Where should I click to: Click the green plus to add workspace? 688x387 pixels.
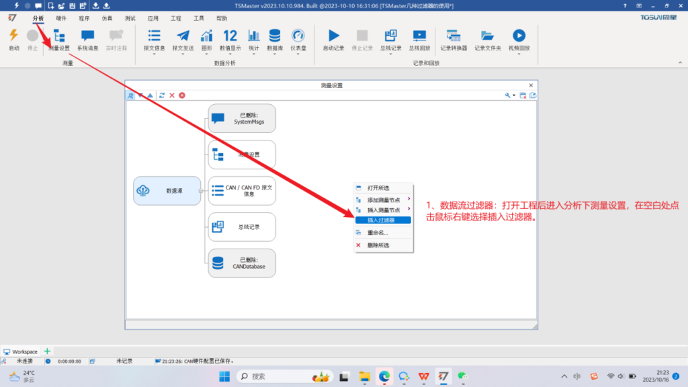click(47, 351)
